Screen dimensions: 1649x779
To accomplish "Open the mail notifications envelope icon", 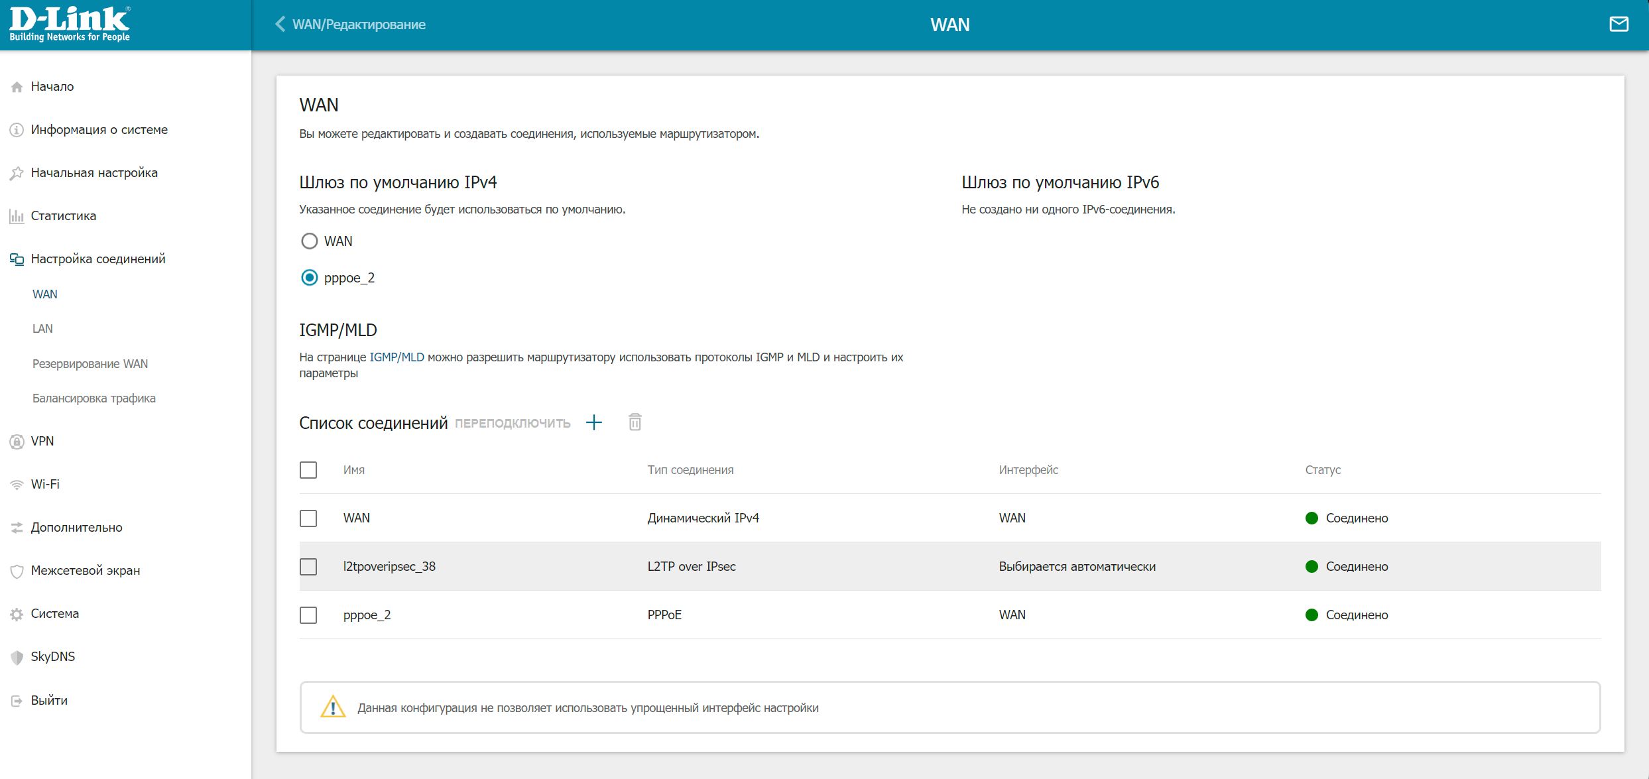I will pos(1618,25).
